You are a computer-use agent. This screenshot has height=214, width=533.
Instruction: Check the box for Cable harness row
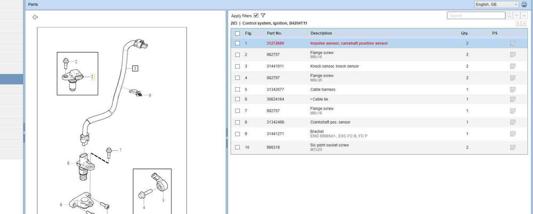pyautogui.click(x=237, y=89)
